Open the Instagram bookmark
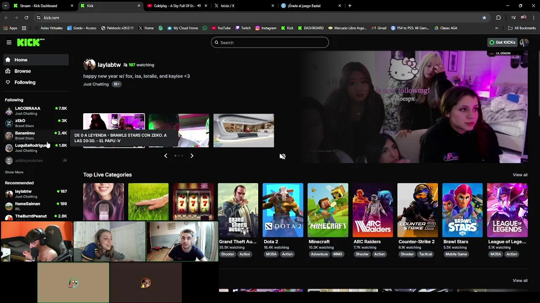 [266, 28]
